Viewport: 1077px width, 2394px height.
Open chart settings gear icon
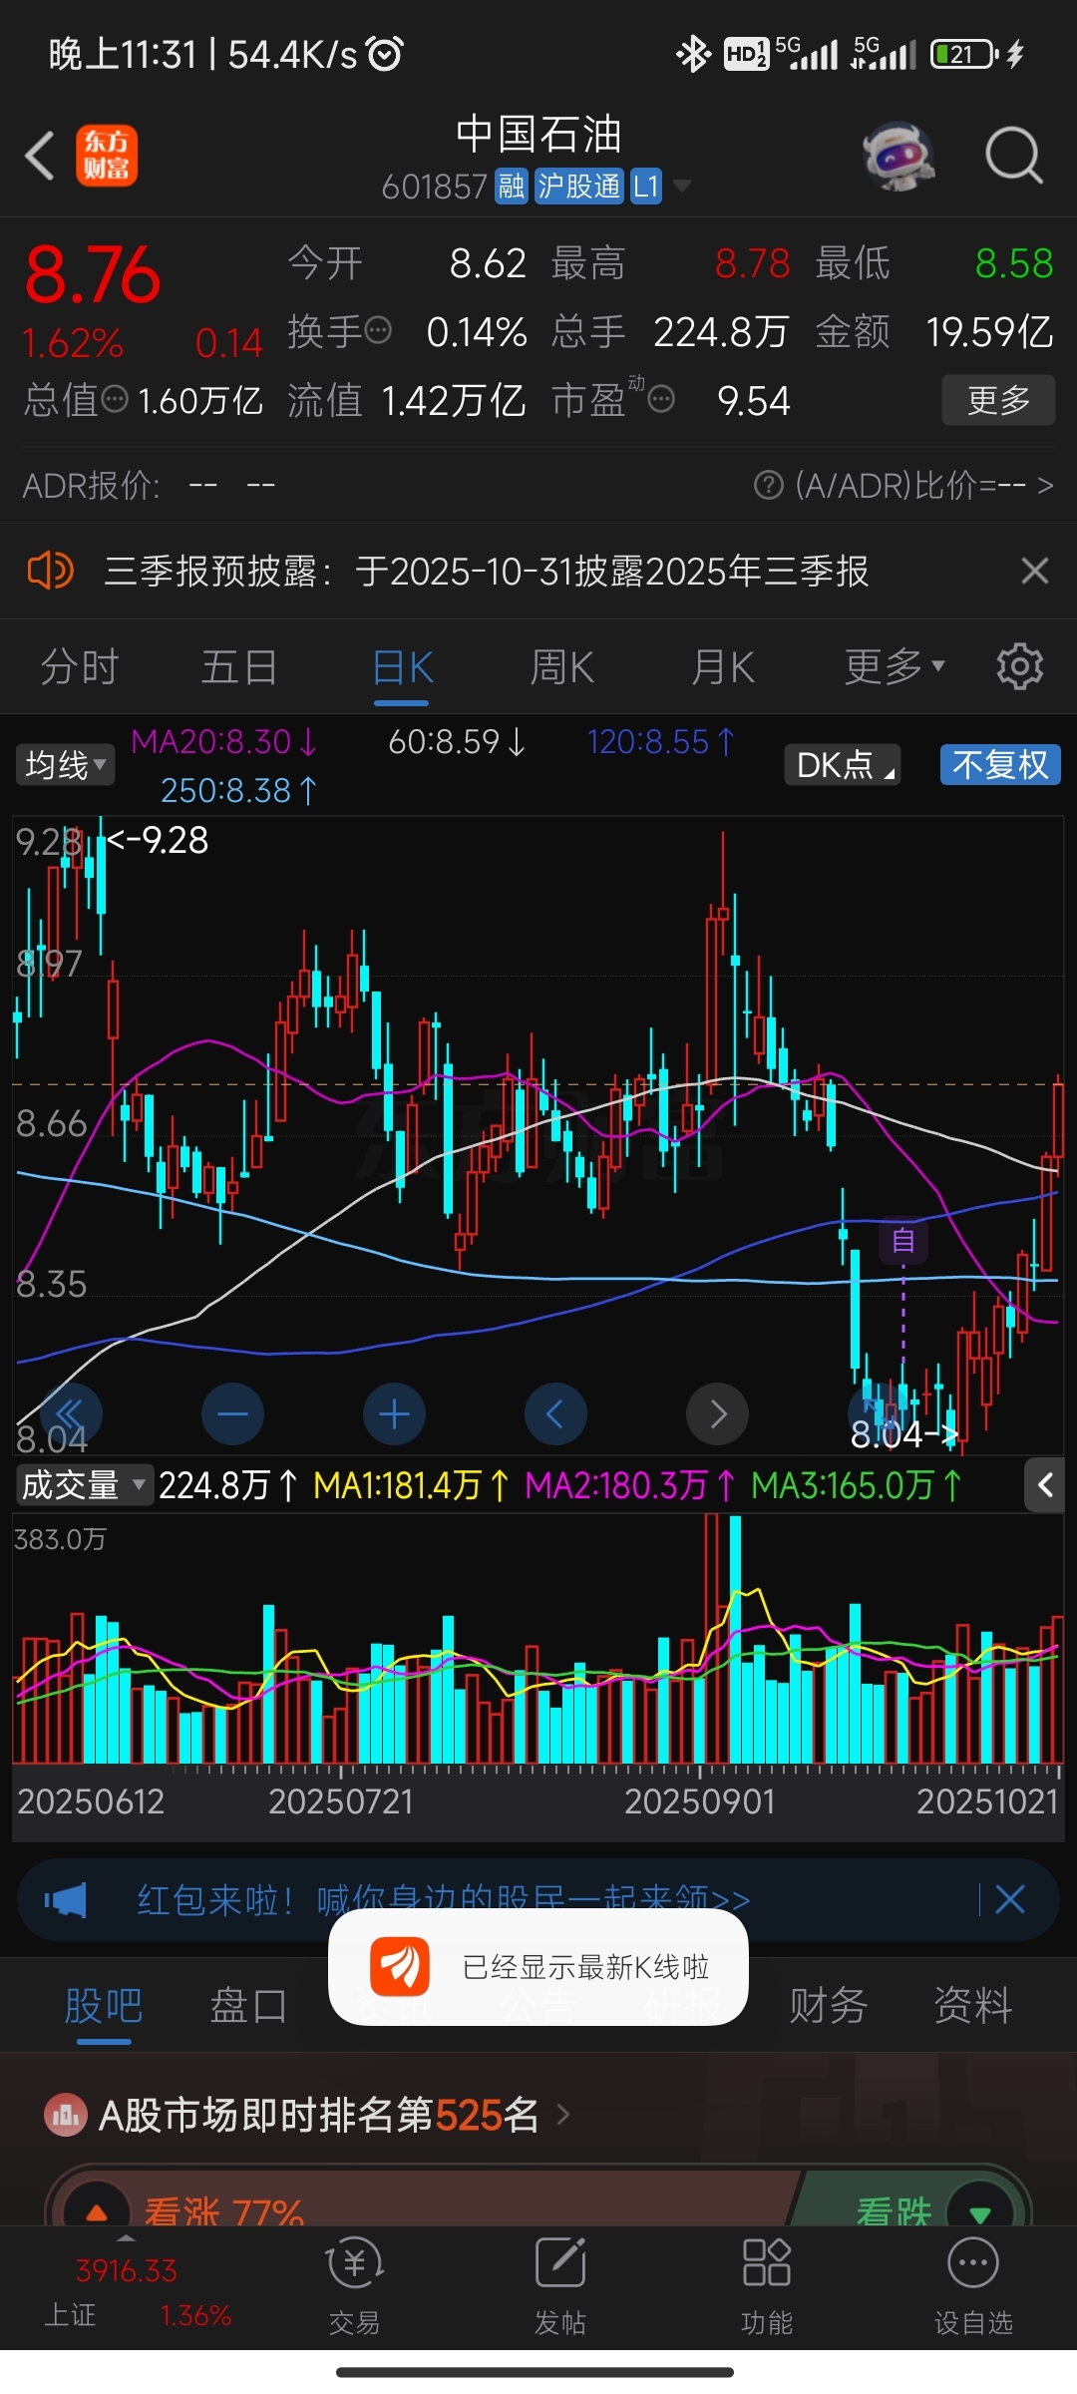point(1020,666)
